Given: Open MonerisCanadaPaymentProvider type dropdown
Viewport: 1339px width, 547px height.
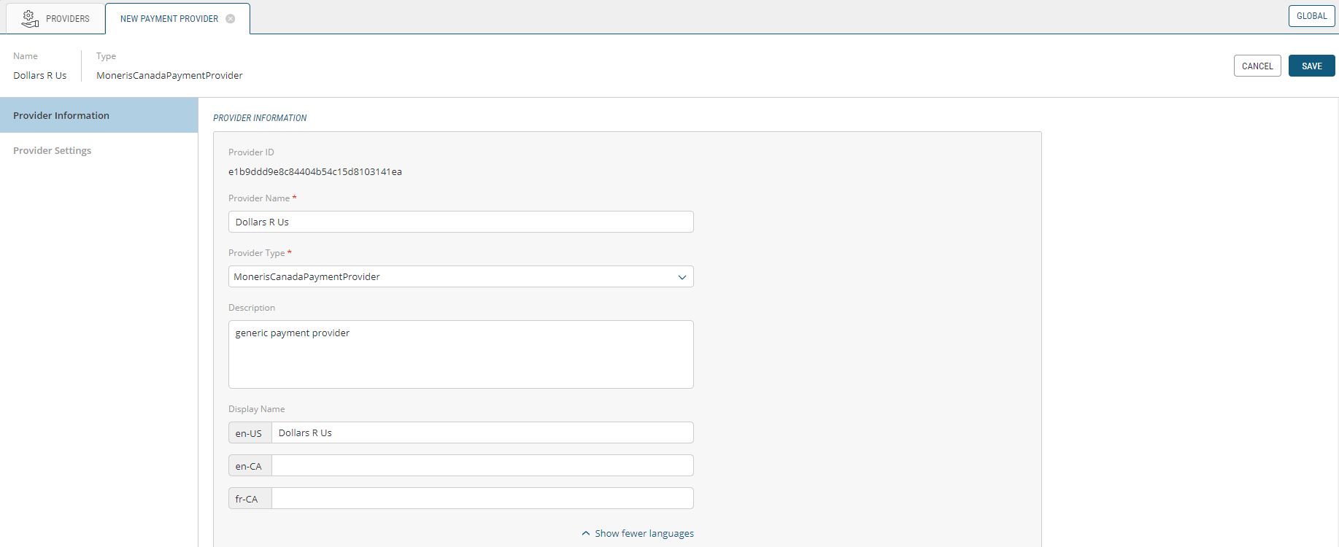Looking at the screenshot, I should click(460, 277).
